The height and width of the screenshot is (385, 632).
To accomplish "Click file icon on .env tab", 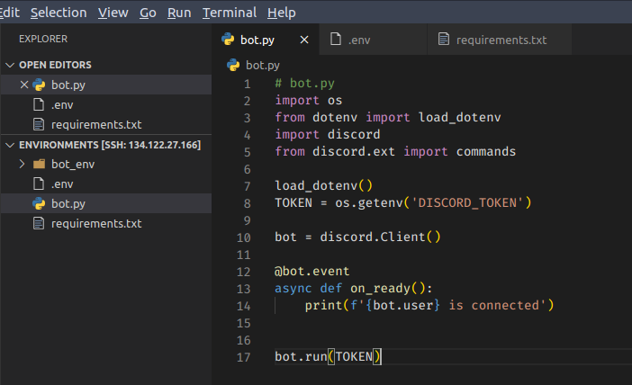I will tap(336, 39).
